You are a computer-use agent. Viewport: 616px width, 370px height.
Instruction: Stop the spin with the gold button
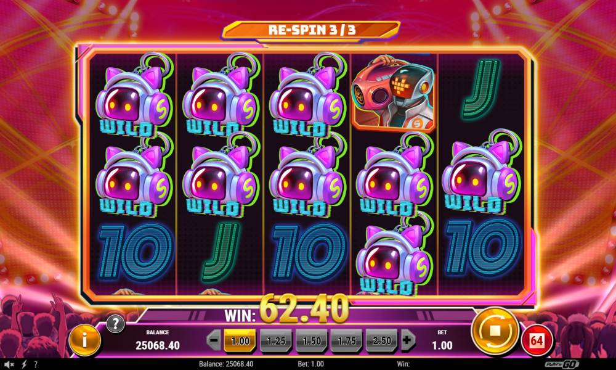click(495, 332)
